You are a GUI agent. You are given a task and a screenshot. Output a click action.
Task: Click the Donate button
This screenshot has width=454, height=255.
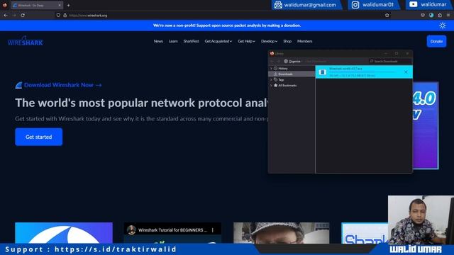pyautogui.click(x=436, y=41)
